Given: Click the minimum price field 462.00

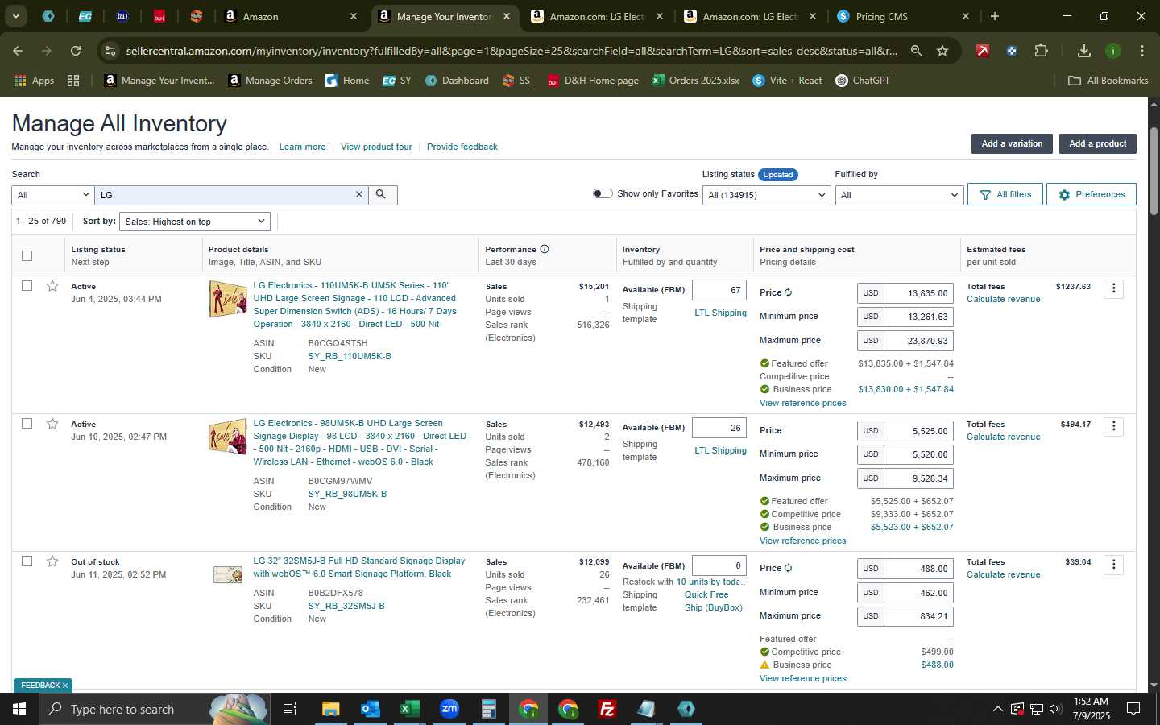Looking at the screenshot, I should point(919,593).
